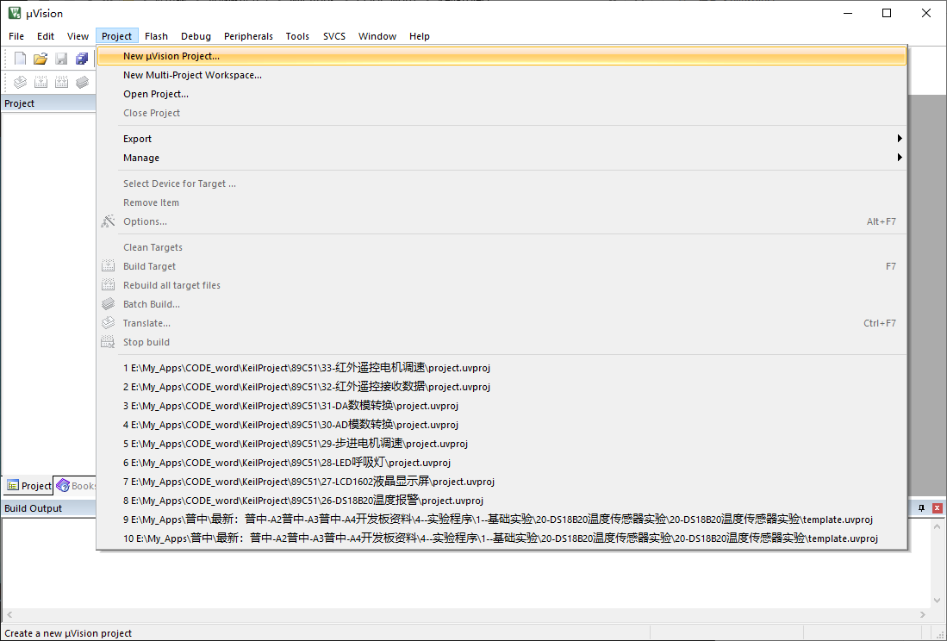Open recent item 9 template.uvproj
Screen dimensions: 947x641
tap(502, 520)
